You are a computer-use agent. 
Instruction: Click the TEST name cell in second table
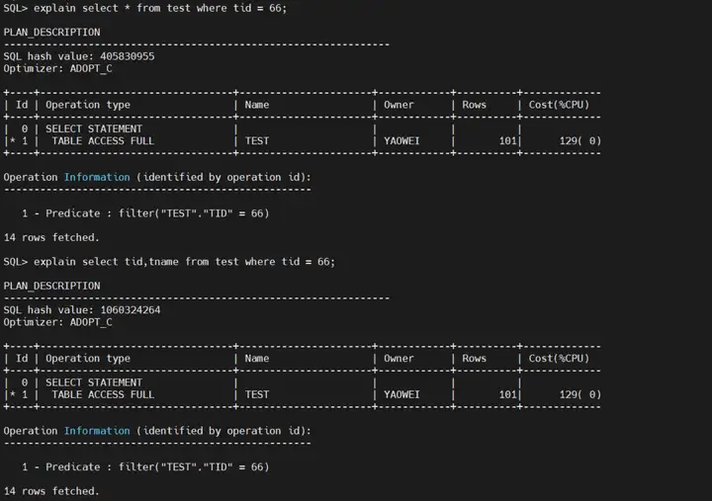pyautogui.click(x=257, y=394)
